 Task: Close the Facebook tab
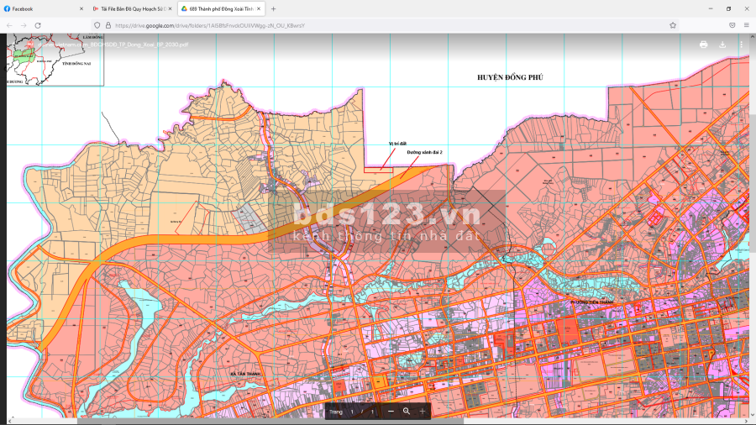[81, 8]
